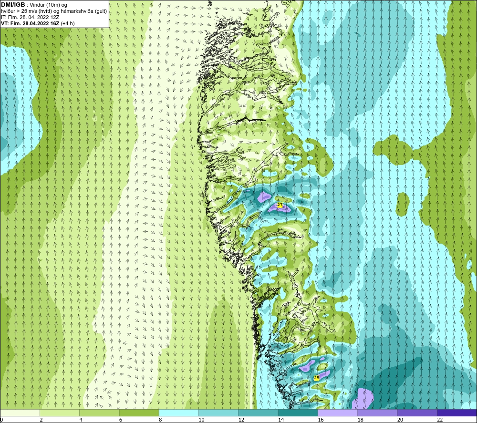Click the legend scale label '20'
The width and height of the screenshot is (477, 423).
(x=400, y=420)
